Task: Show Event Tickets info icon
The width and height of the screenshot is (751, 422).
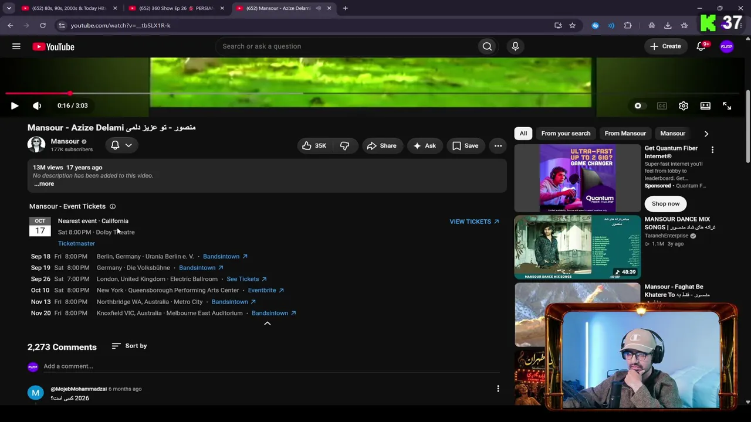Action: click(113, 206)
